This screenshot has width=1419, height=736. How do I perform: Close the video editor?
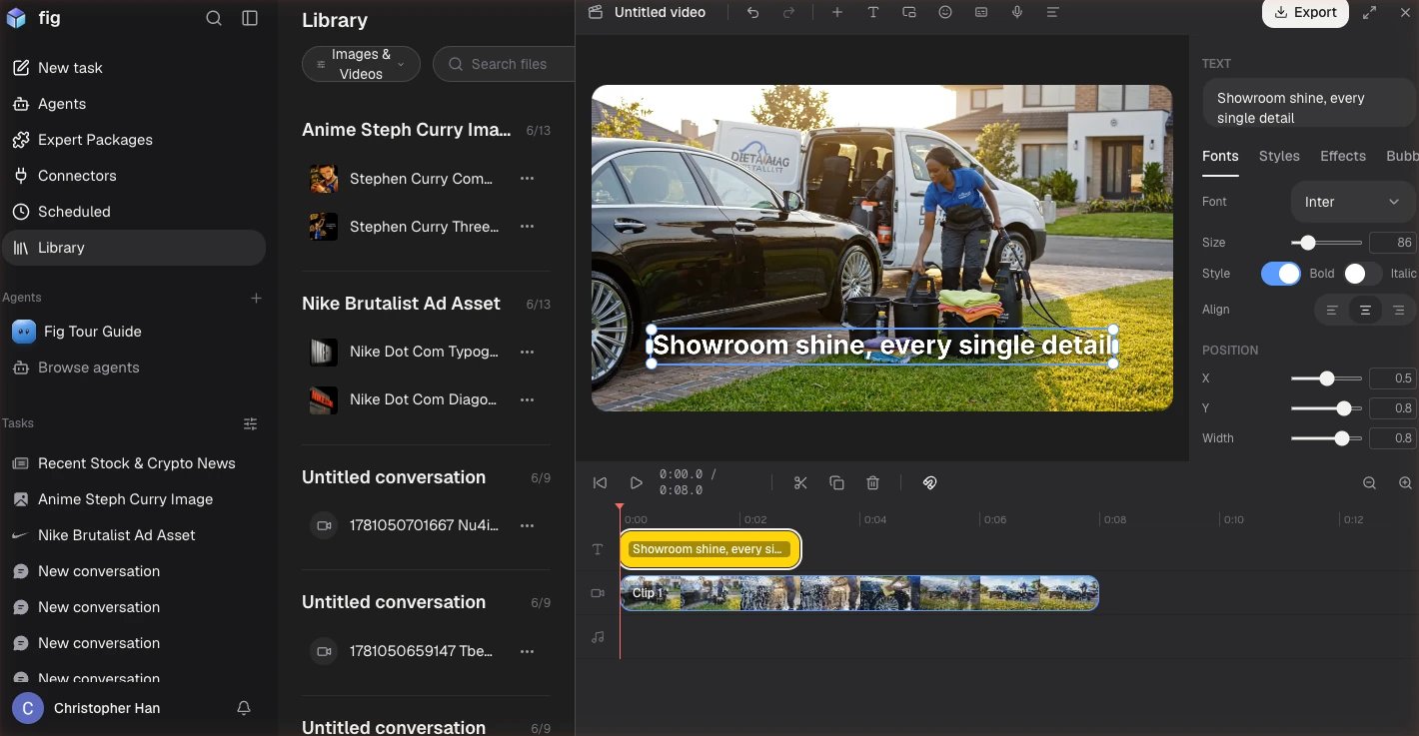coord(1404,12)
